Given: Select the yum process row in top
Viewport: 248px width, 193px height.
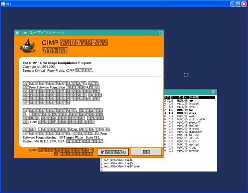Looking at the screenshot, I should (189, 101).
